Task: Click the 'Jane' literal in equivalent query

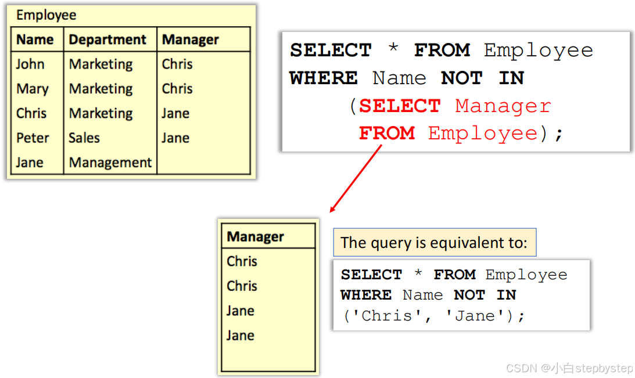Action: click(475, 316)
